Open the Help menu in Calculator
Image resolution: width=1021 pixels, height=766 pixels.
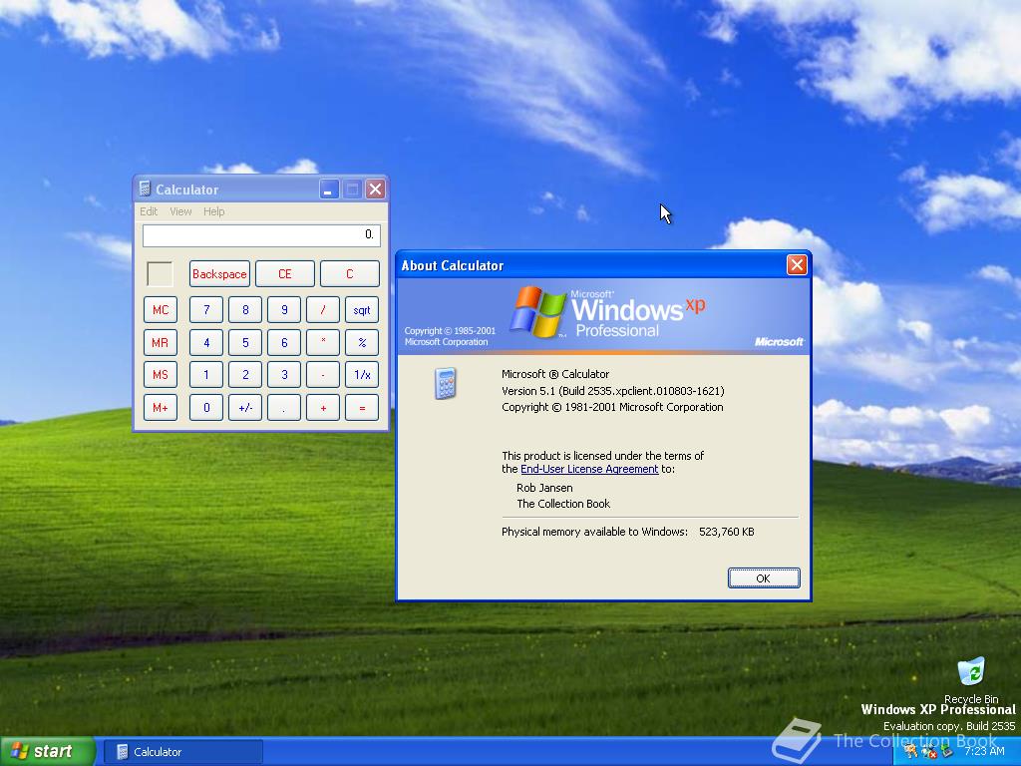pyautogui.click(x=213, y=211)
